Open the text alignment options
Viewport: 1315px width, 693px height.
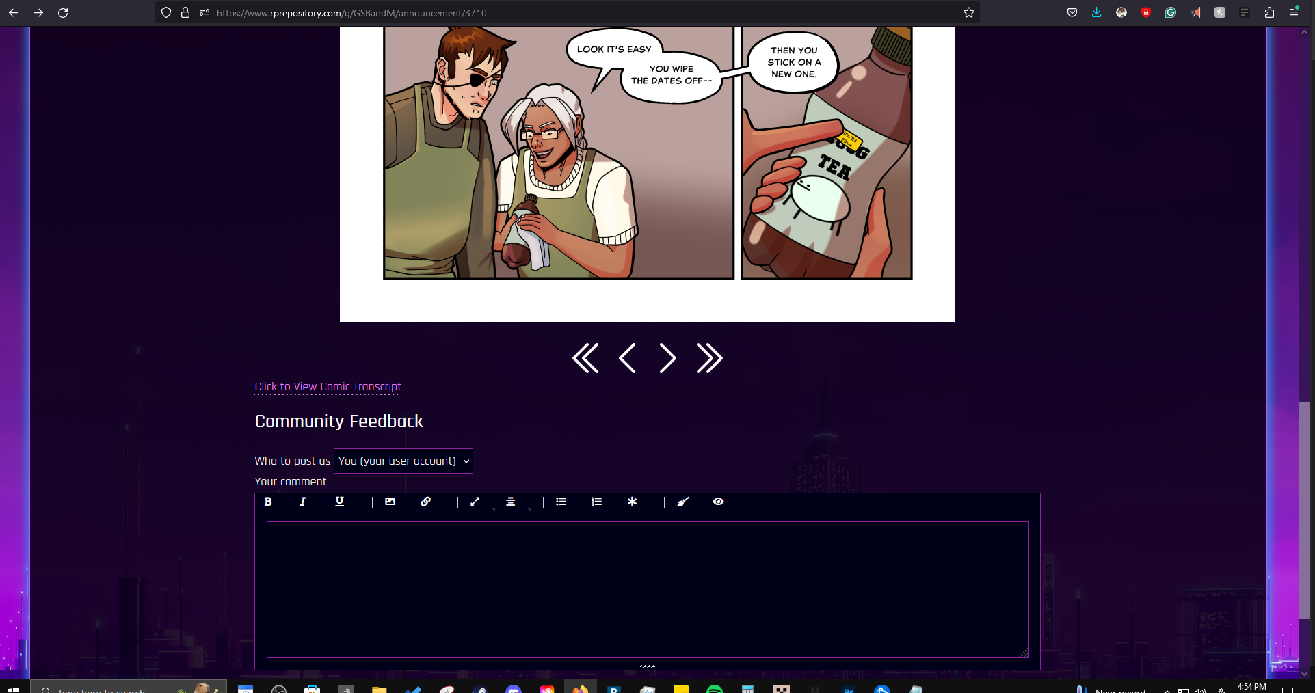[x=510, y=502]
